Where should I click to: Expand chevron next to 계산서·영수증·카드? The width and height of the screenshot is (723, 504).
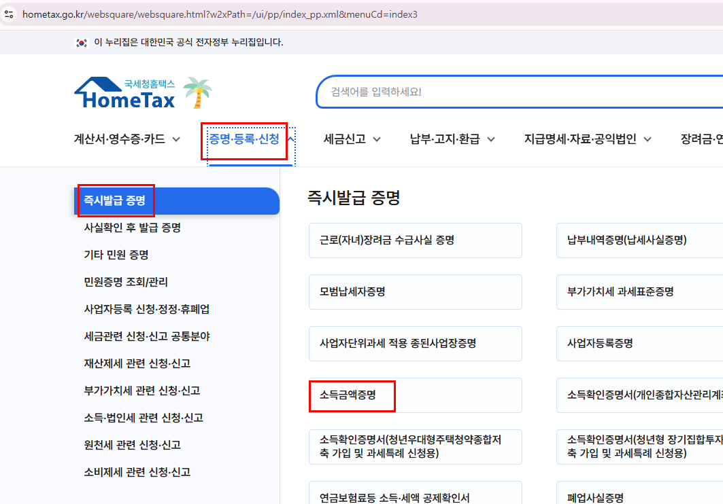(176, 139)
